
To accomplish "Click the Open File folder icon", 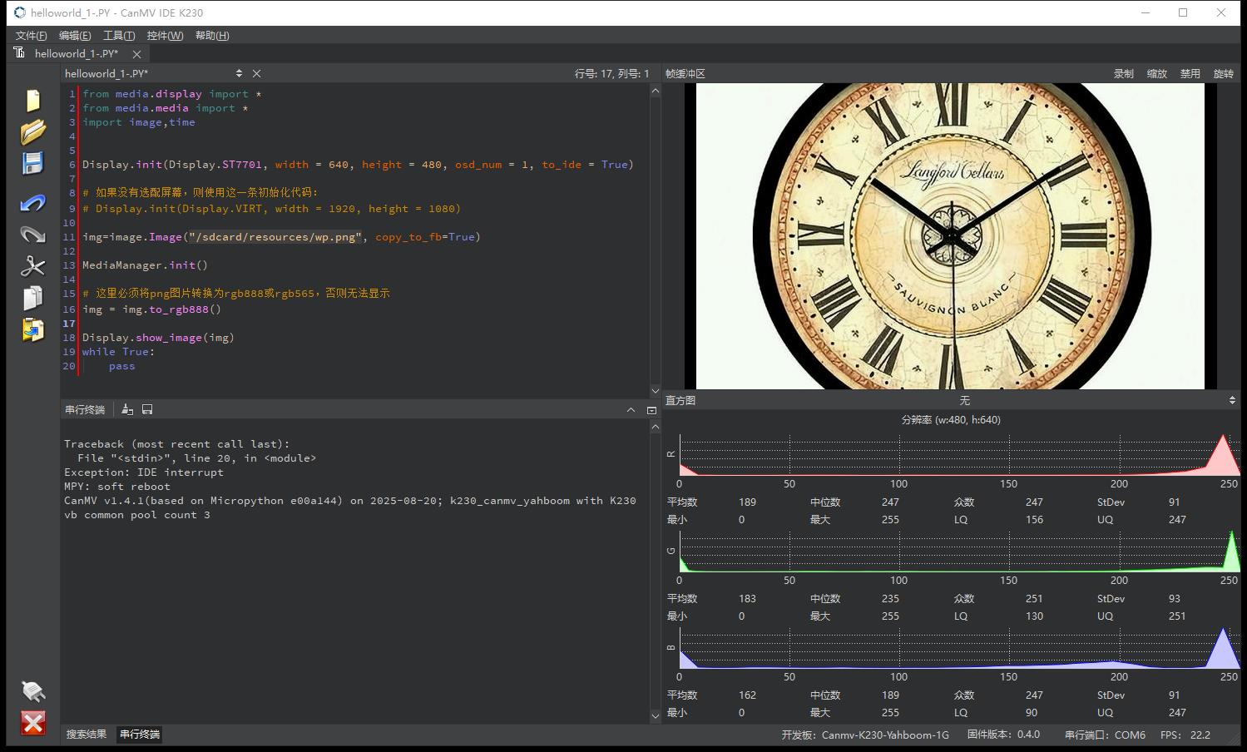I will click(32, 131).
